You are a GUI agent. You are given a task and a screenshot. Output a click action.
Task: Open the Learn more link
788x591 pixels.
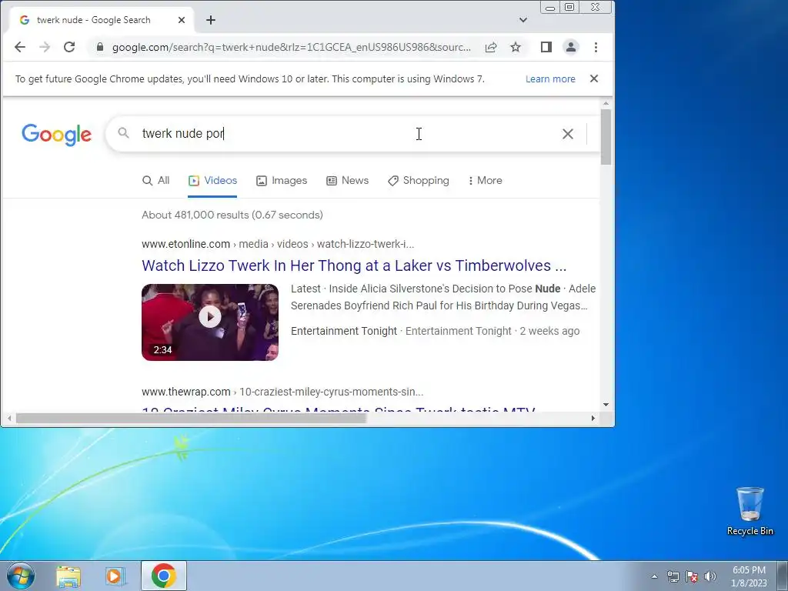click(550, 79)
